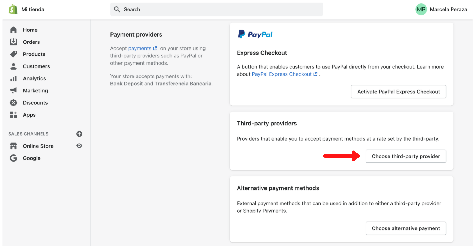Click the Discounts percent badge icon
The image size is (474, 246).
pos(13,103)
